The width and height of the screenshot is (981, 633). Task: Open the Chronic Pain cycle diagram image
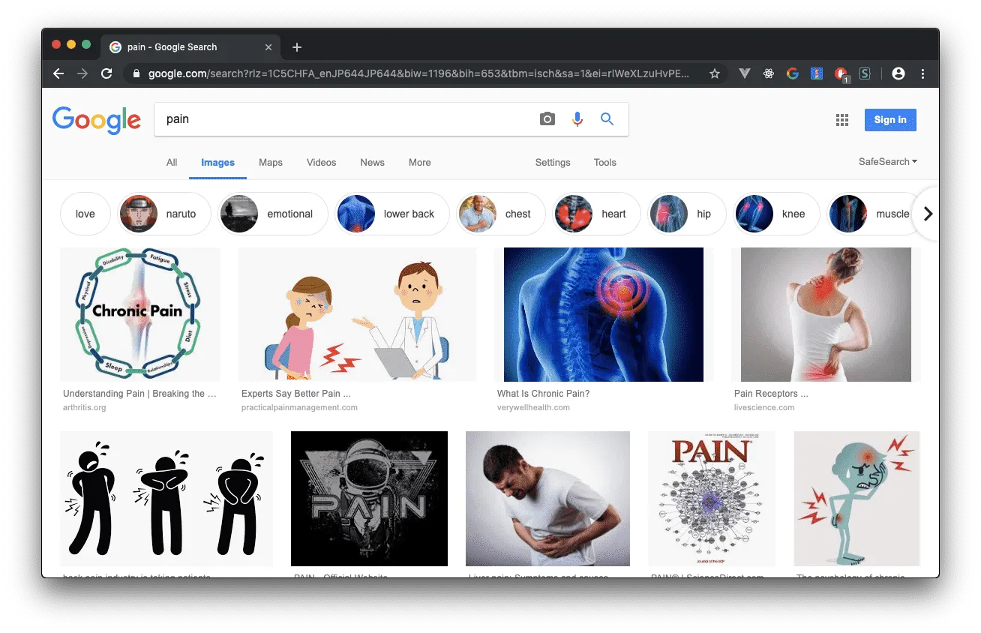coord(140,314)
